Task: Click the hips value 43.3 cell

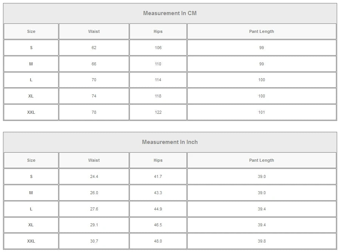Action: coord(158,193)
